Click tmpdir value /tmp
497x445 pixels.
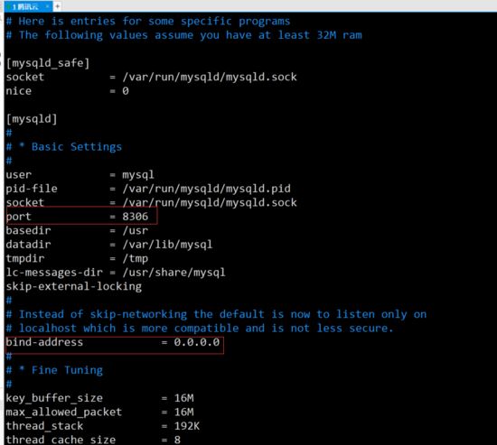pos(136,259)
